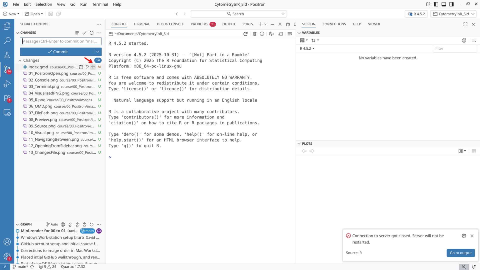This screenshot has width=480, height=270.
Task: Click Go to output in notification
Action: pos(460,253)
